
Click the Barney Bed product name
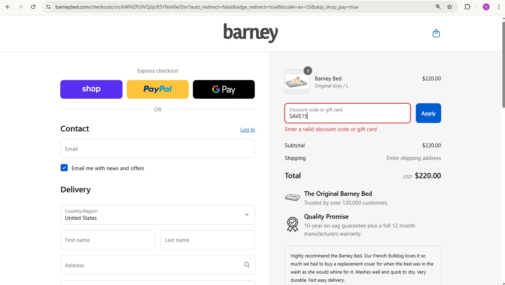[x=328, y=78]
